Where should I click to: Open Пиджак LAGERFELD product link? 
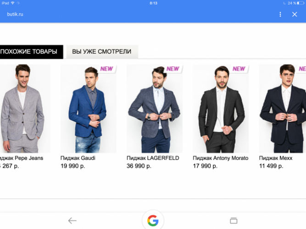tap(153, 158)
